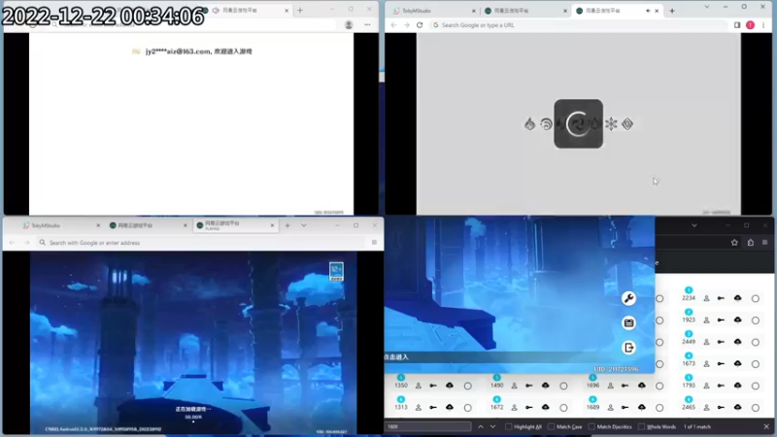Open Chrome side panel icon
The height and width of the screenshot is (437, 777).
[x=737, y=25]
